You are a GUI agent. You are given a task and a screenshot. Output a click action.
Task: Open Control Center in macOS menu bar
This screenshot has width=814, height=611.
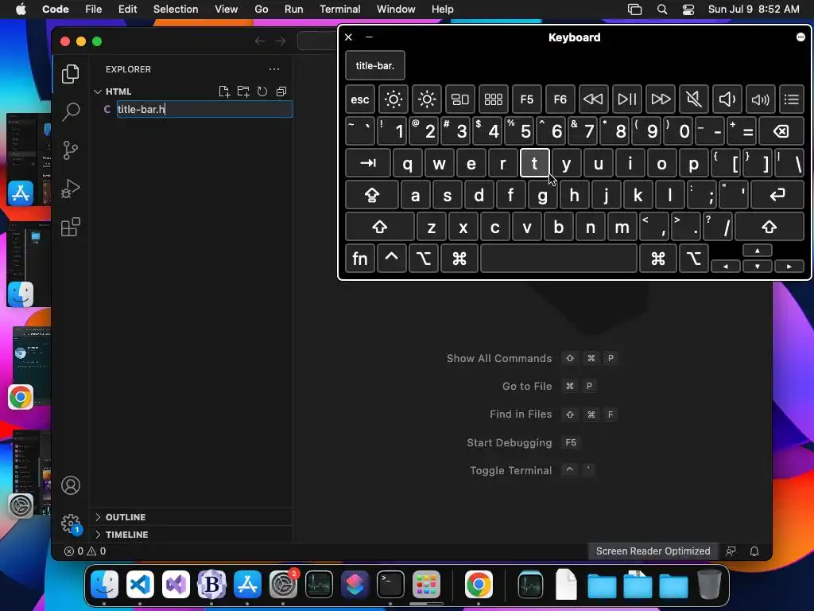pyautogui.click(x=688, y=10)
